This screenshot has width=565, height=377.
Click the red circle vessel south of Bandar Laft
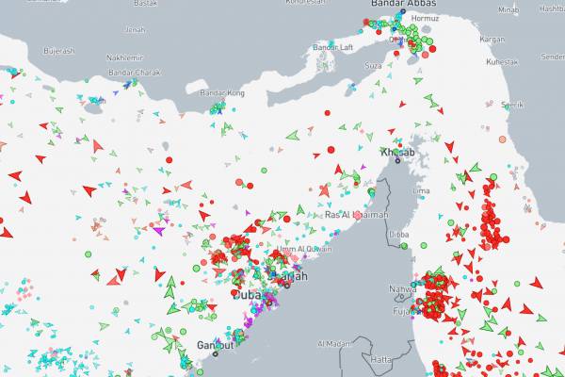(x=329, y=112)
